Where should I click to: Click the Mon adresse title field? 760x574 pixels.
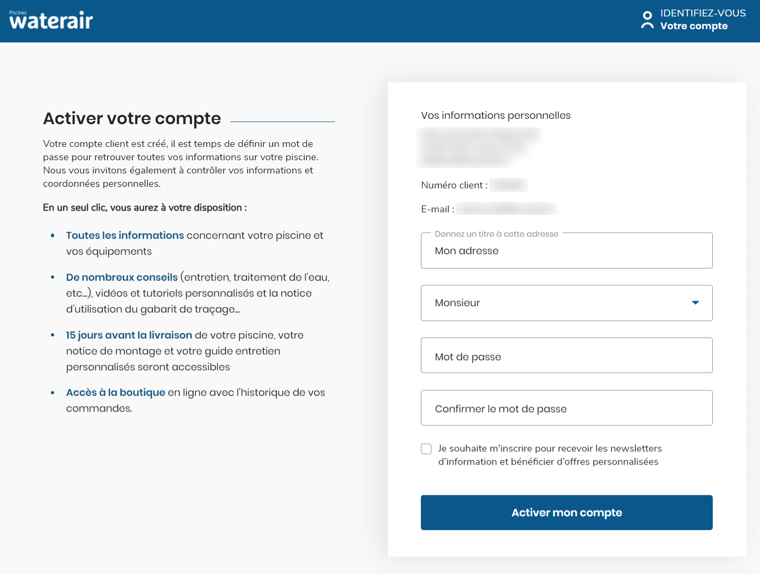point(566,250)
